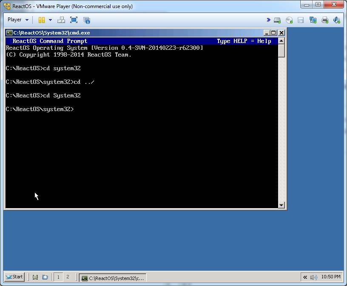Select the cmd.exe taskbar button
The width and height of the screenshot is (347, 286).
coord(113,278)
